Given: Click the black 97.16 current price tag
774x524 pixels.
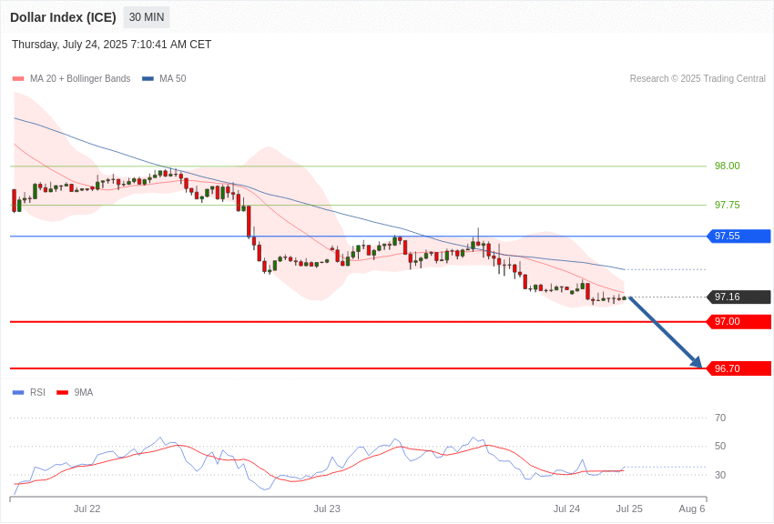Looking at the screenshot, I should tap(739, 297).
